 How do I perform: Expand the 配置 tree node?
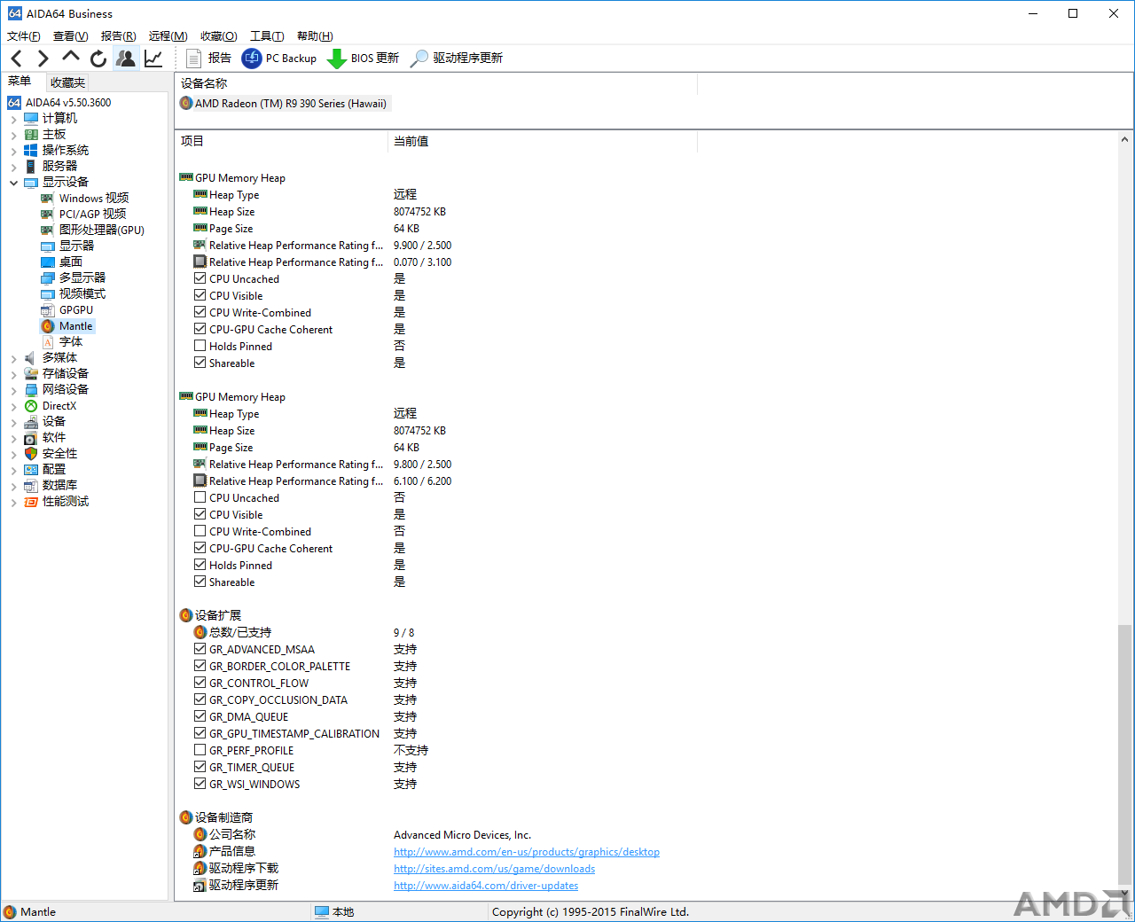point(13,470)
